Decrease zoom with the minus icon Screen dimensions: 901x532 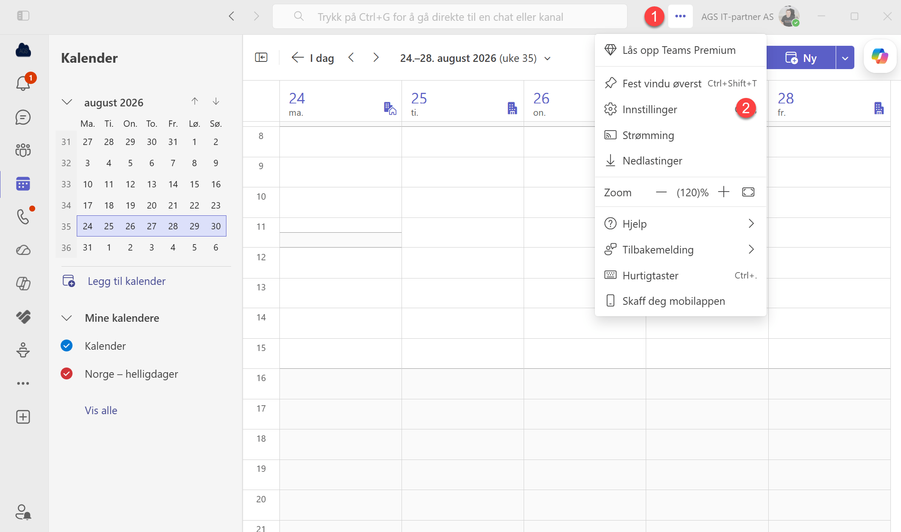[661, 192]
